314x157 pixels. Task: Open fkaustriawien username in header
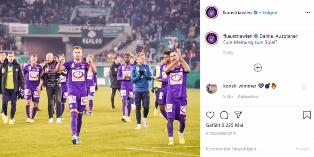(x=237, y=13)
